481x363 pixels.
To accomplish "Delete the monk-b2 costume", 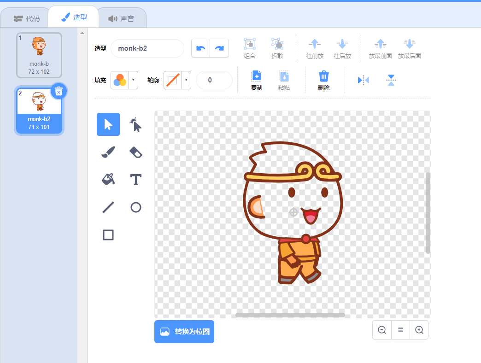I will pyautogui.click(x=59, y=91).
